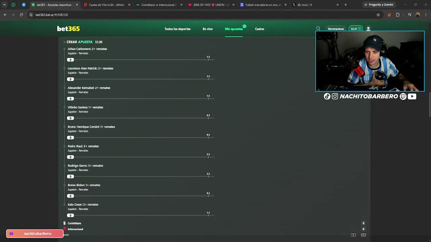Select Rodrigo Garro: 3+ remates selection

tap(86, 166)
